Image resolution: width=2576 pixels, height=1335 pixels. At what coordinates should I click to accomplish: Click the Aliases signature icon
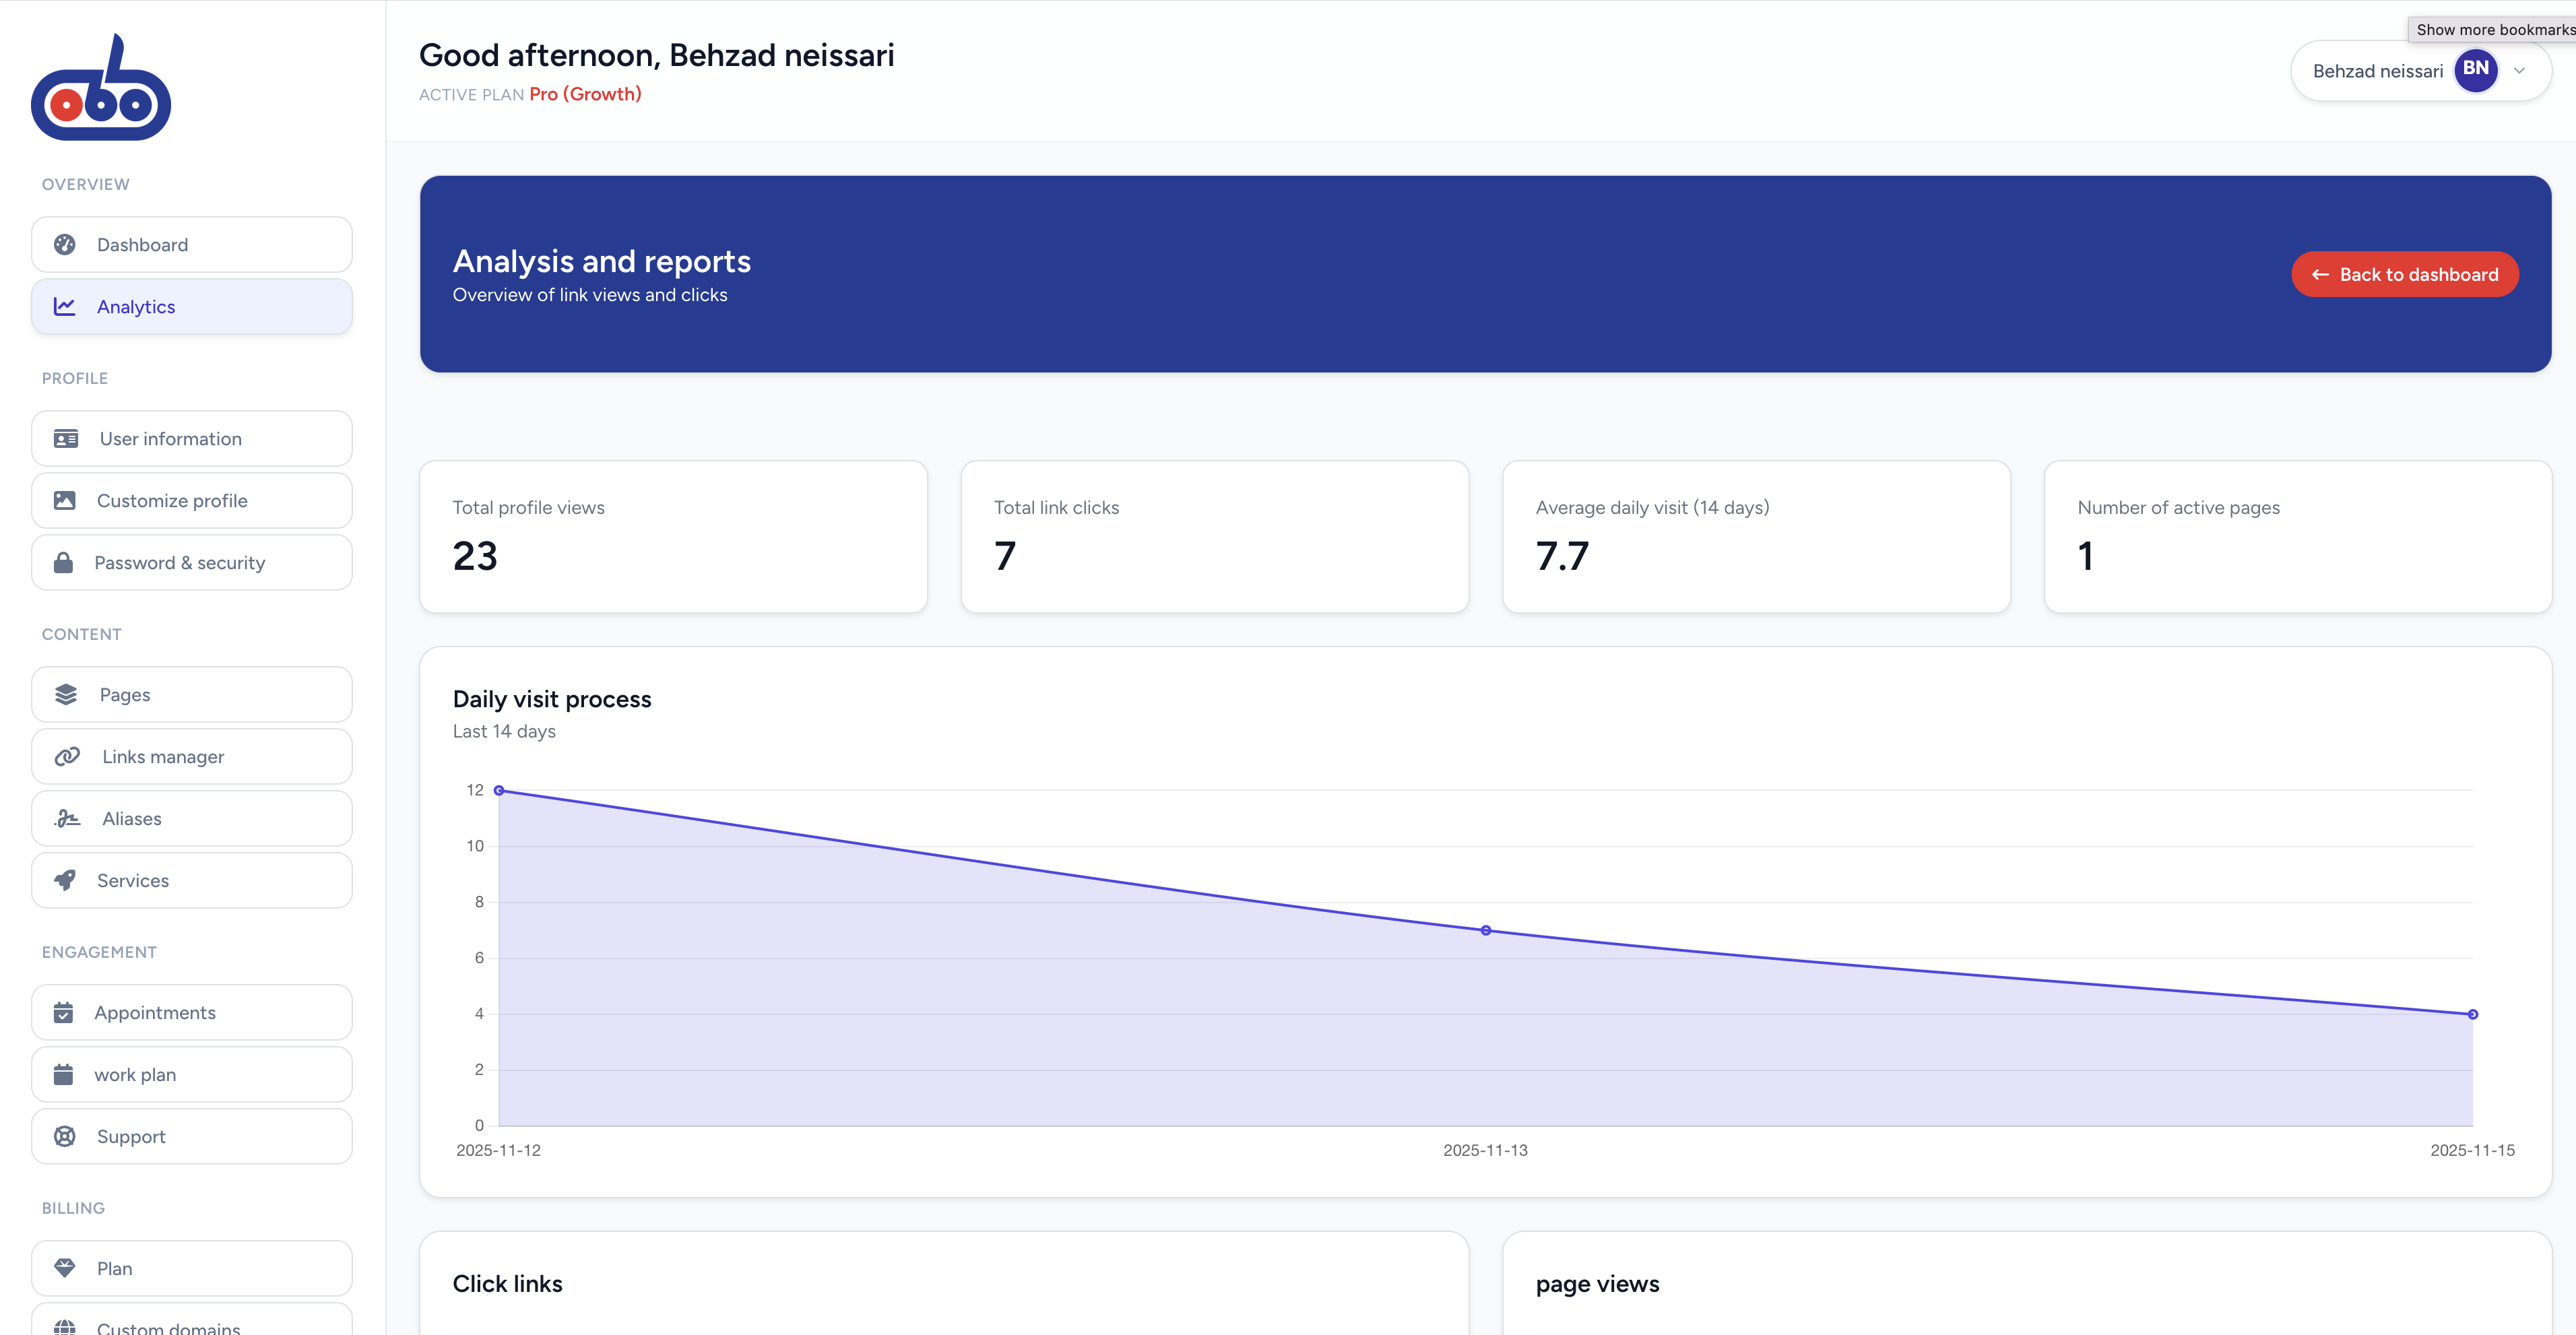pyautogui.click(x=67, y=819)
